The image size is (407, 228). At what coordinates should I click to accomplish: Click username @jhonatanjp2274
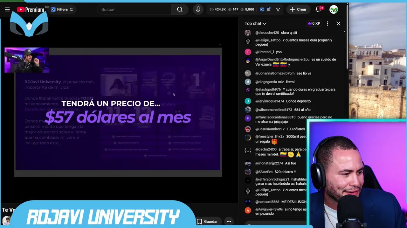(269, 163)
